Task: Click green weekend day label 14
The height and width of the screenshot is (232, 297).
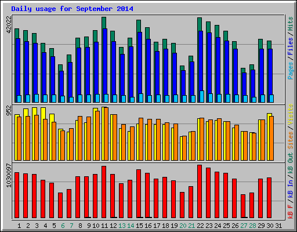Action: 131,226
